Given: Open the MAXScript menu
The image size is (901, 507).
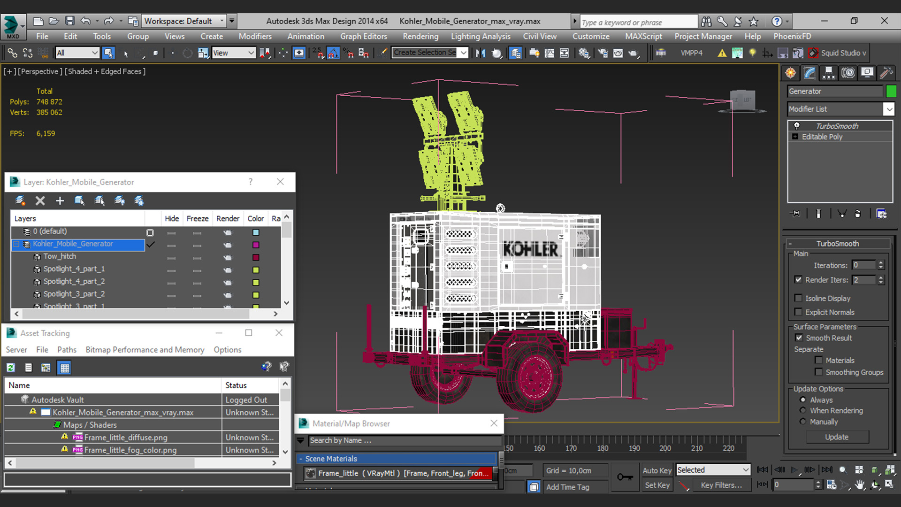Looking at the screenshot, I should click(643, 36).
